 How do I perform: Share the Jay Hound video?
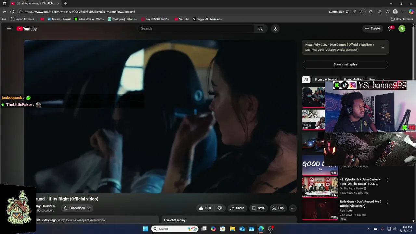tap(237, 208)
